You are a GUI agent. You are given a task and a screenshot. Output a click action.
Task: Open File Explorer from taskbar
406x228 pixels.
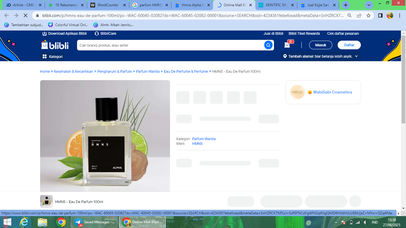[43, 222]
